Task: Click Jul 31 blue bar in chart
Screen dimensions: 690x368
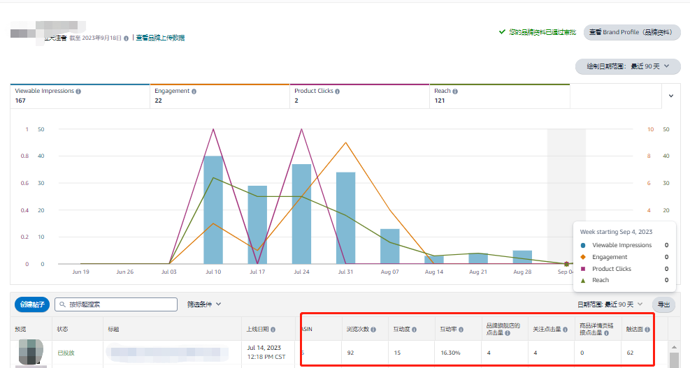Action: (345, 218)
